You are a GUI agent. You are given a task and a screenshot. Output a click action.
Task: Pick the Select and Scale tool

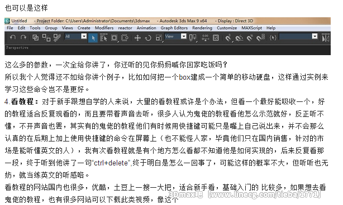(x=159, y=38)
